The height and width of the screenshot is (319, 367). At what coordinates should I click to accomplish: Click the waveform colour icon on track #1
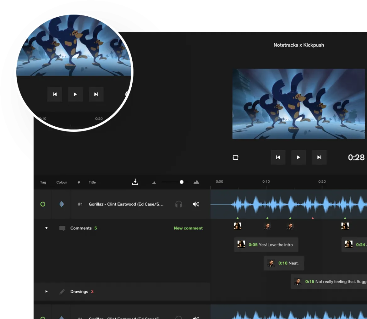click(x=61, y=204)
